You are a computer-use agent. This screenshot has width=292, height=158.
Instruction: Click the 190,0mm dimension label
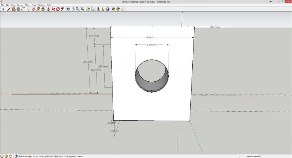[x=151, y=45]
